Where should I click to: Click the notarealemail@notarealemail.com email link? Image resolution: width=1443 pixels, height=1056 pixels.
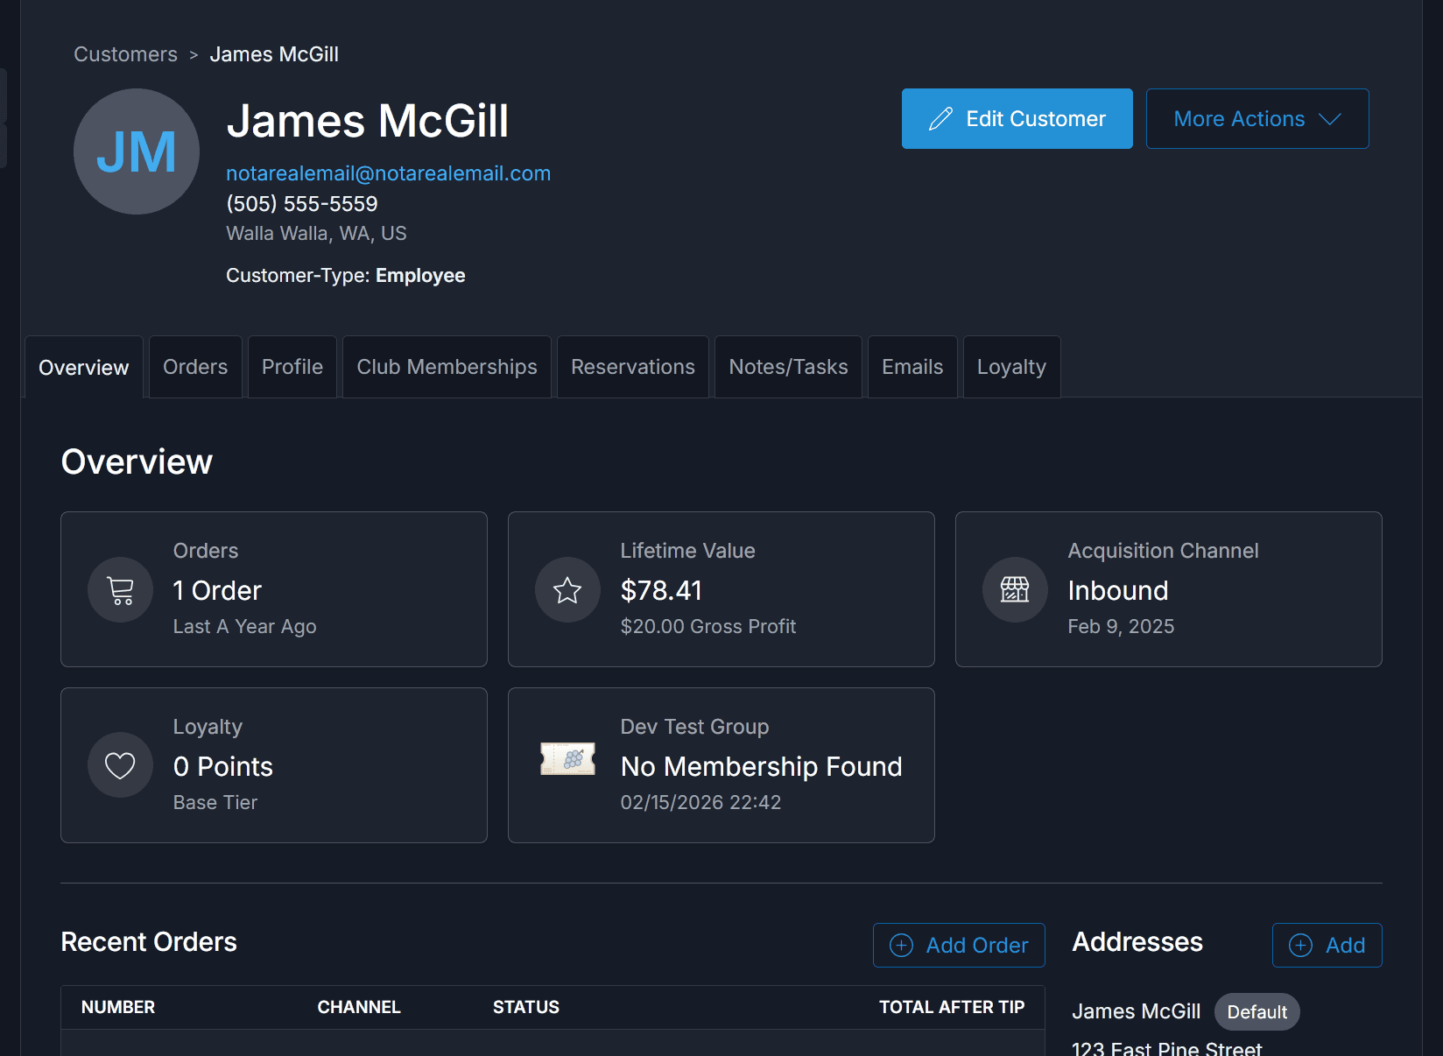point(388,173)
